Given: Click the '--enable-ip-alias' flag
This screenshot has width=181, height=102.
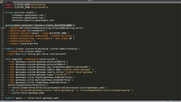Looking at the screenshot, I should click(x=61, y=36).
